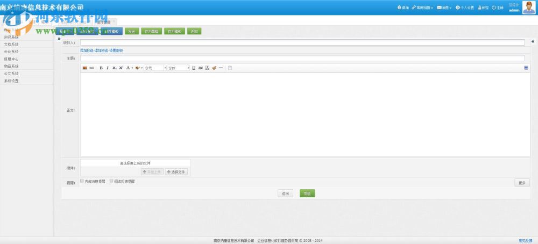Collapse the left sidebar with » arrow
The height and width of the screenshot is (244, 538).
point(59,38)
